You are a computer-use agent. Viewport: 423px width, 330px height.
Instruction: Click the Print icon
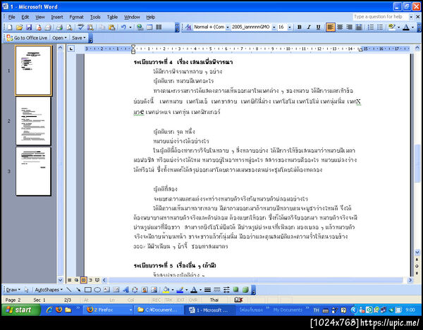point(59,27)
